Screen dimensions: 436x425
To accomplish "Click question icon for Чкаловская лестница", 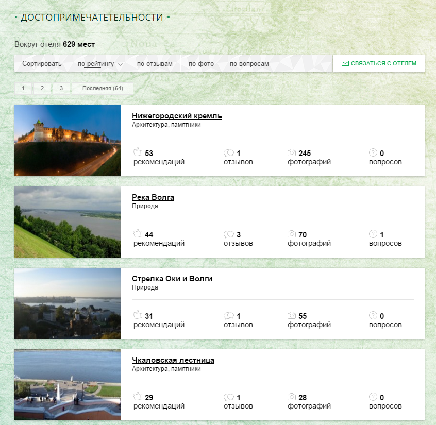I will pyautogui.click(x=373, y=397).
